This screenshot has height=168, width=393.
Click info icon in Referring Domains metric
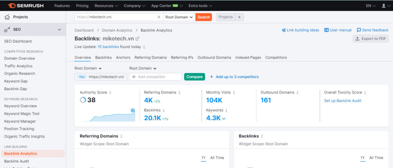pos(180,92)
